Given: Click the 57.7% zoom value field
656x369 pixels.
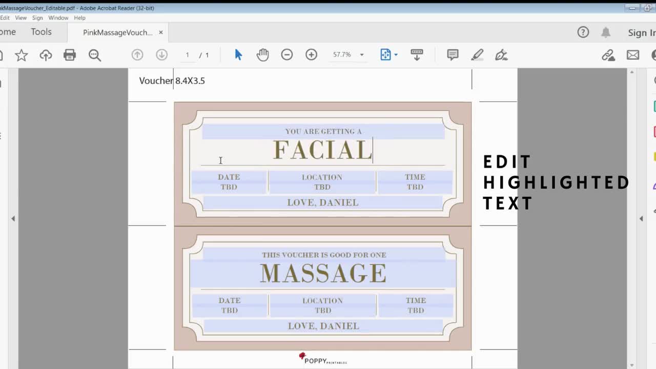Looking at the screenshot, I should pos(342,55).
